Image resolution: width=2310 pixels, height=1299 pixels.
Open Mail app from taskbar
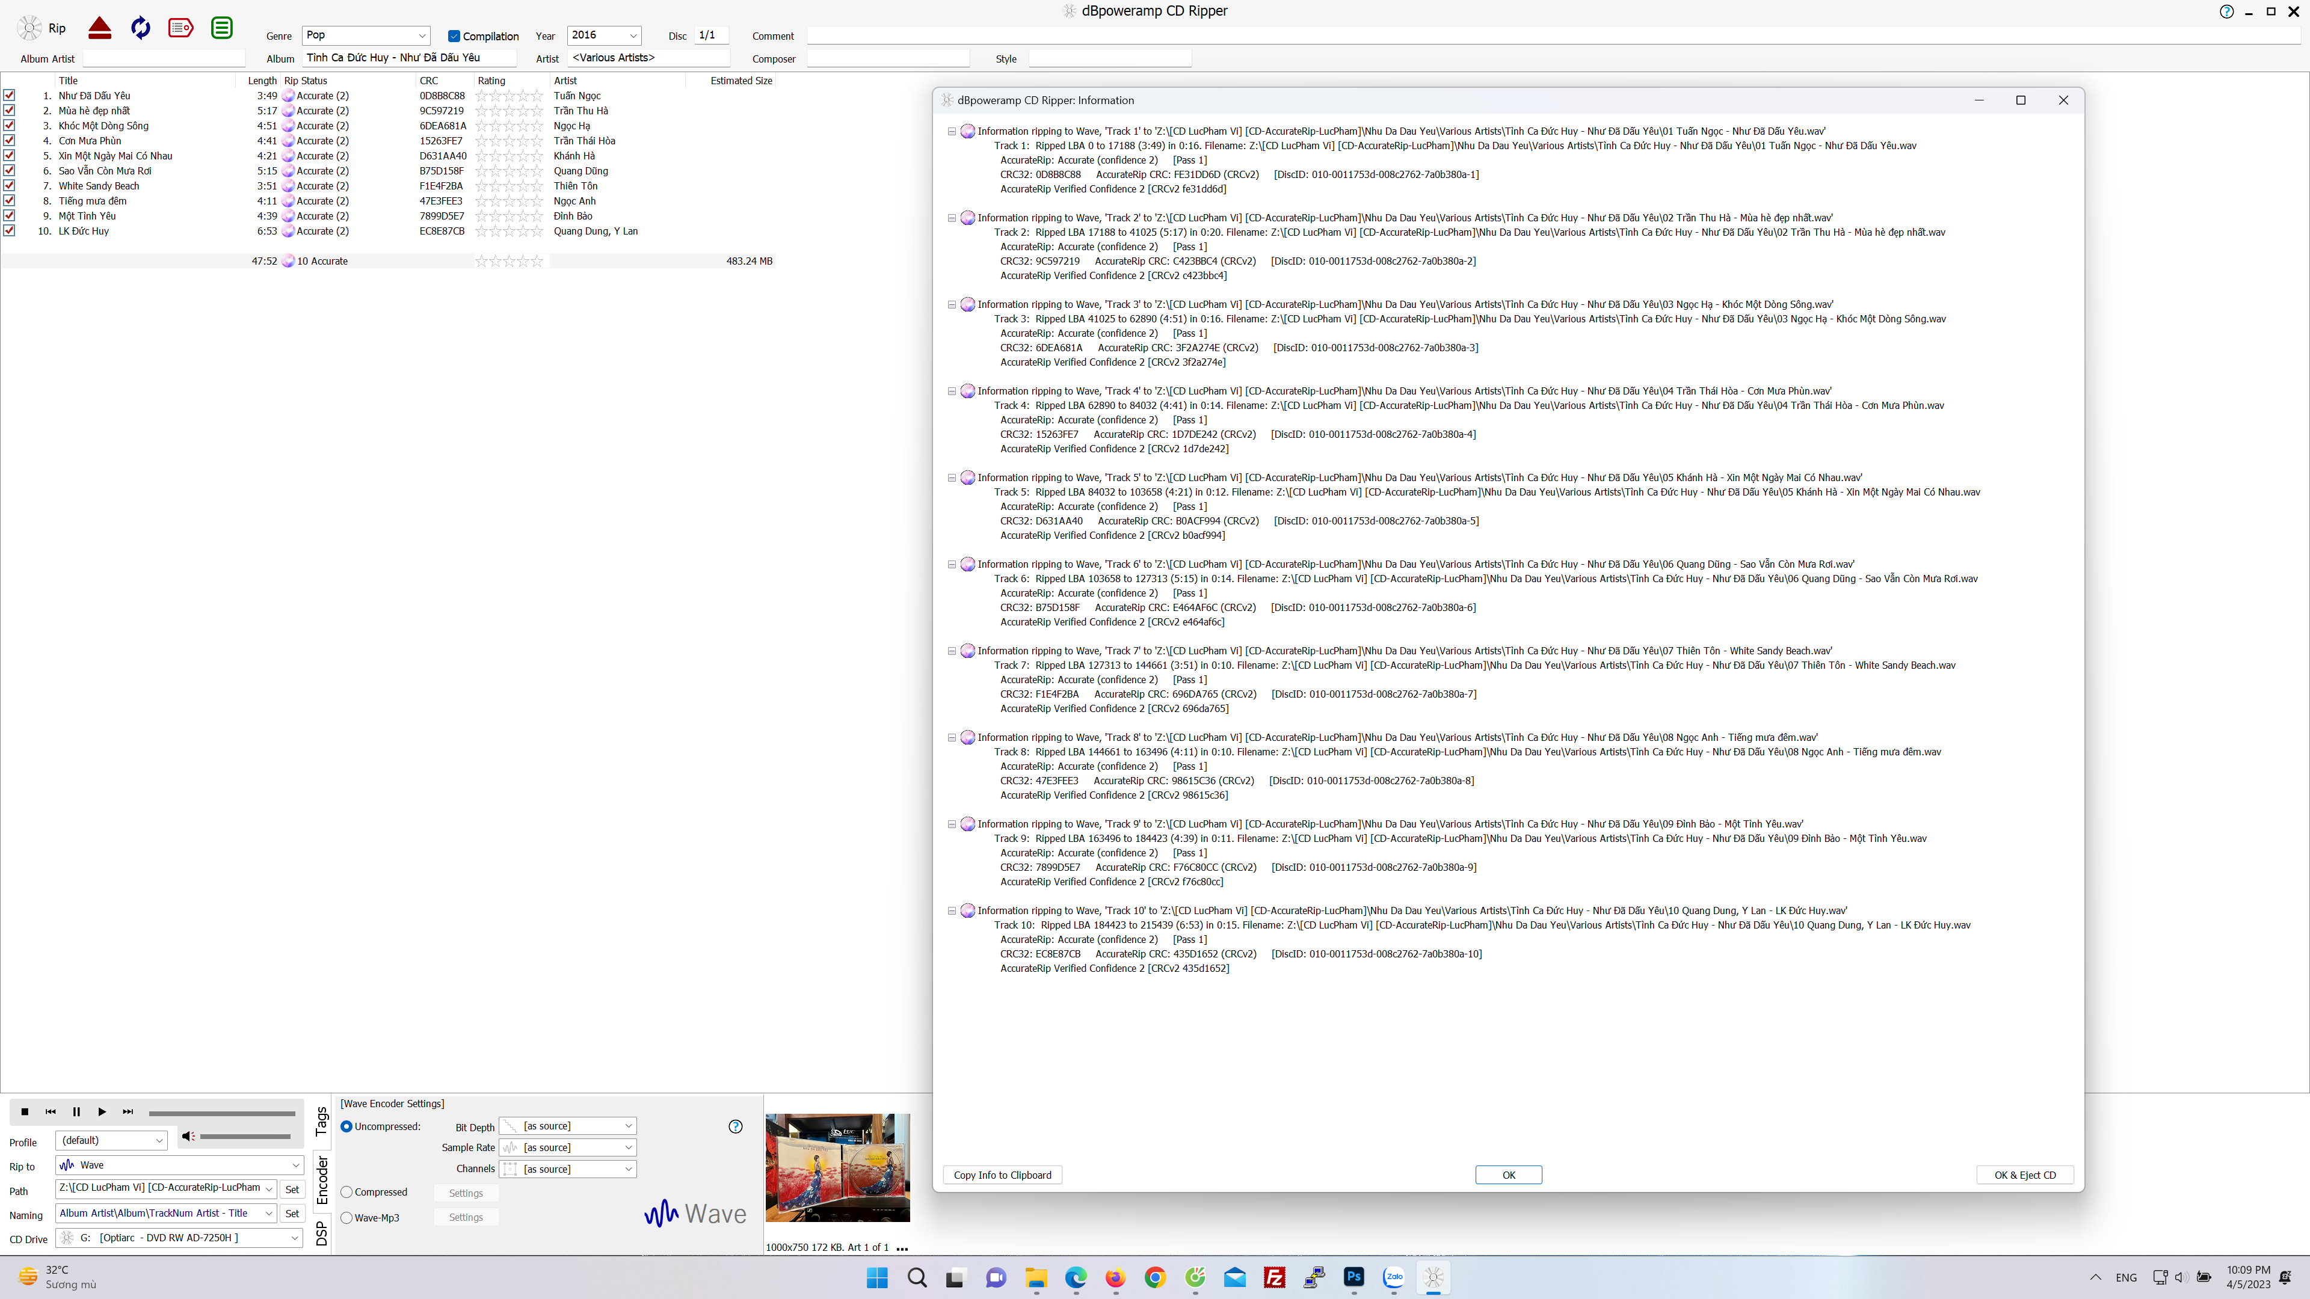coord(1235,1277)
